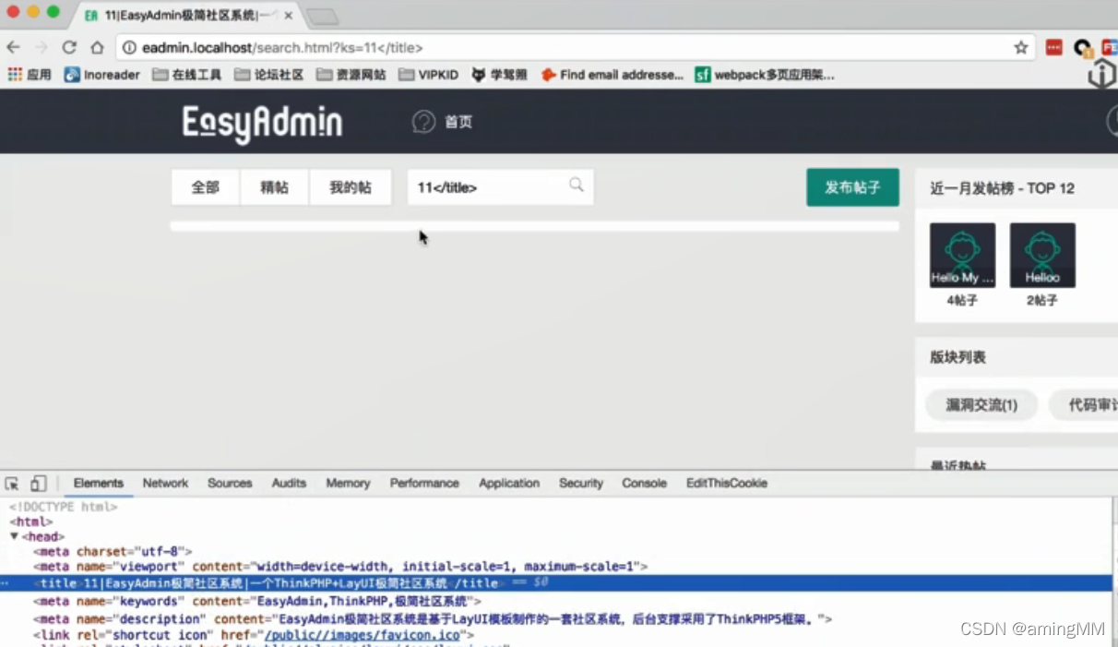Click the 学驾照 bookmark icon

tap(477, 74)
